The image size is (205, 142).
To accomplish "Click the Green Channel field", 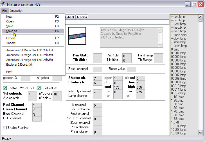I will pos(37,110).
